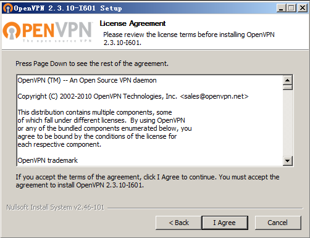
Task: Cancel the OpenVPN setup
Action: 278,223
